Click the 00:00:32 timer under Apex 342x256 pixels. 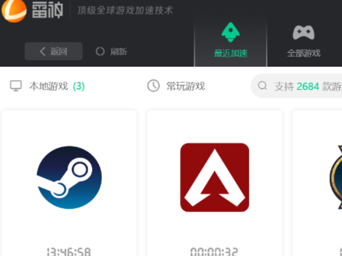pos(214,251)
